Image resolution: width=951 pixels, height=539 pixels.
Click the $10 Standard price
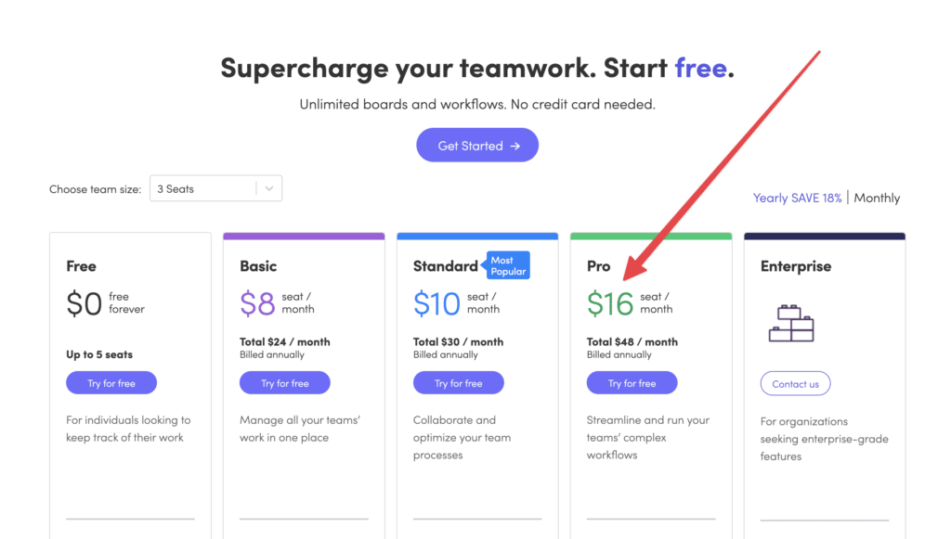(x=436, y=304)
